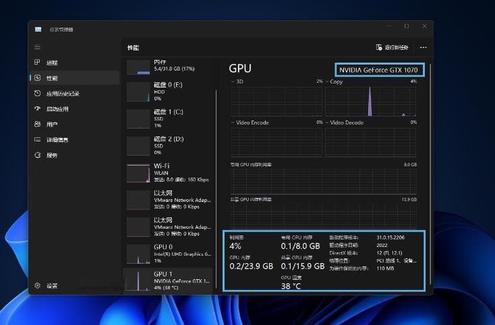Click the dedicated GPU memory usage graph
Screen dimensions: 495x325
[324, 181]
